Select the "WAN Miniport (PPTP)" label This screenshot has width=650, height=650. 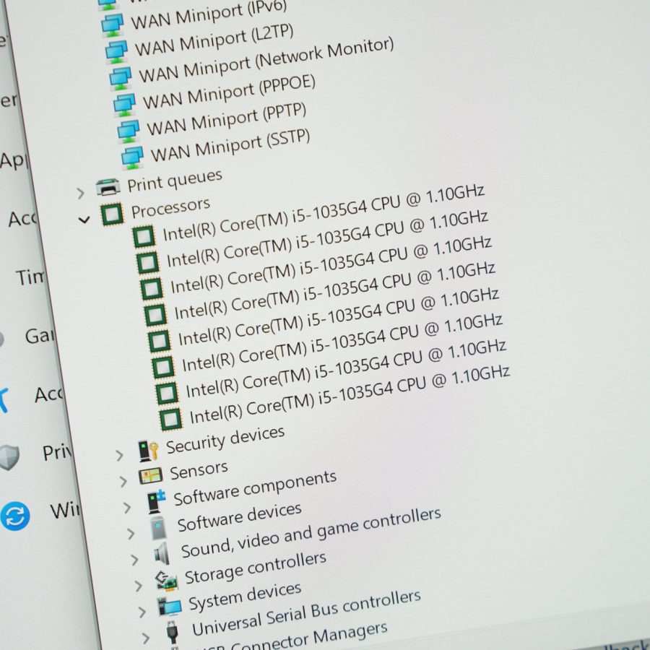(227, 119)
